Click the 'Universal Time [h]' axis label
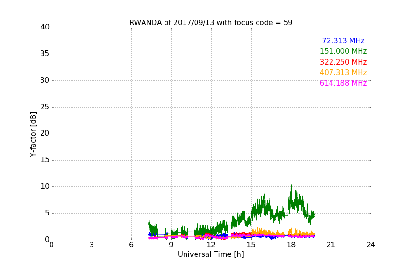This screenshot has width=412, height=274. [x=211, y=254]
